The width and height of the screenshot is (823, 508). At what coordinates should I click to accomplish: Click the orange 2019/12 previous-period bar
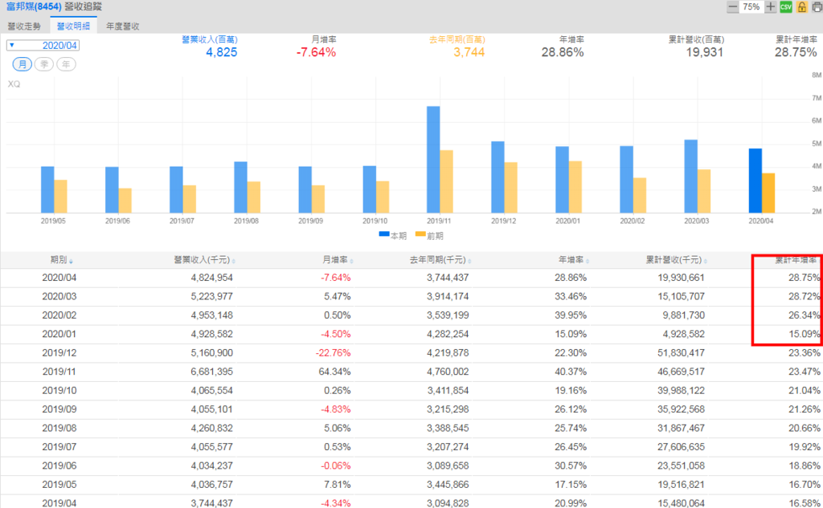[510, 188]
